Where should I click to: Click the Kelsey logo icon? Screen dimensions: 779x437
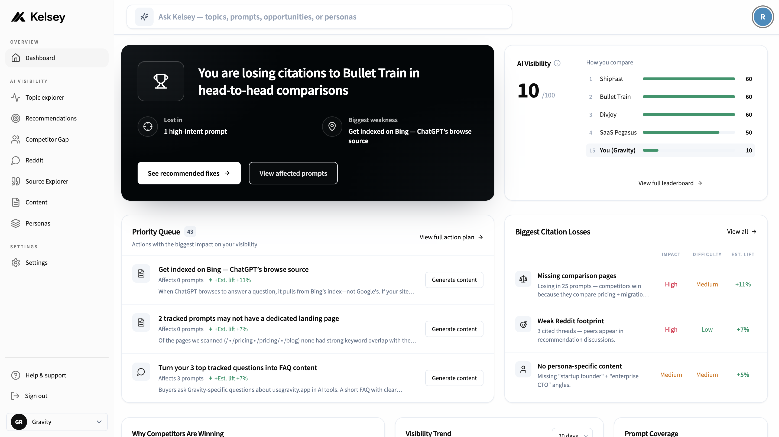pyautogui.click(x=18, y=17)
